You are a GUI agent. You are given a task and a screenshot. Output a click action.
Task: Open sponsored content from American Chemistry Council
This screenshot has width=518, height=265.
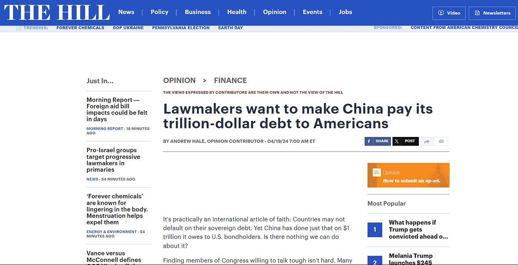click(464, 28)
